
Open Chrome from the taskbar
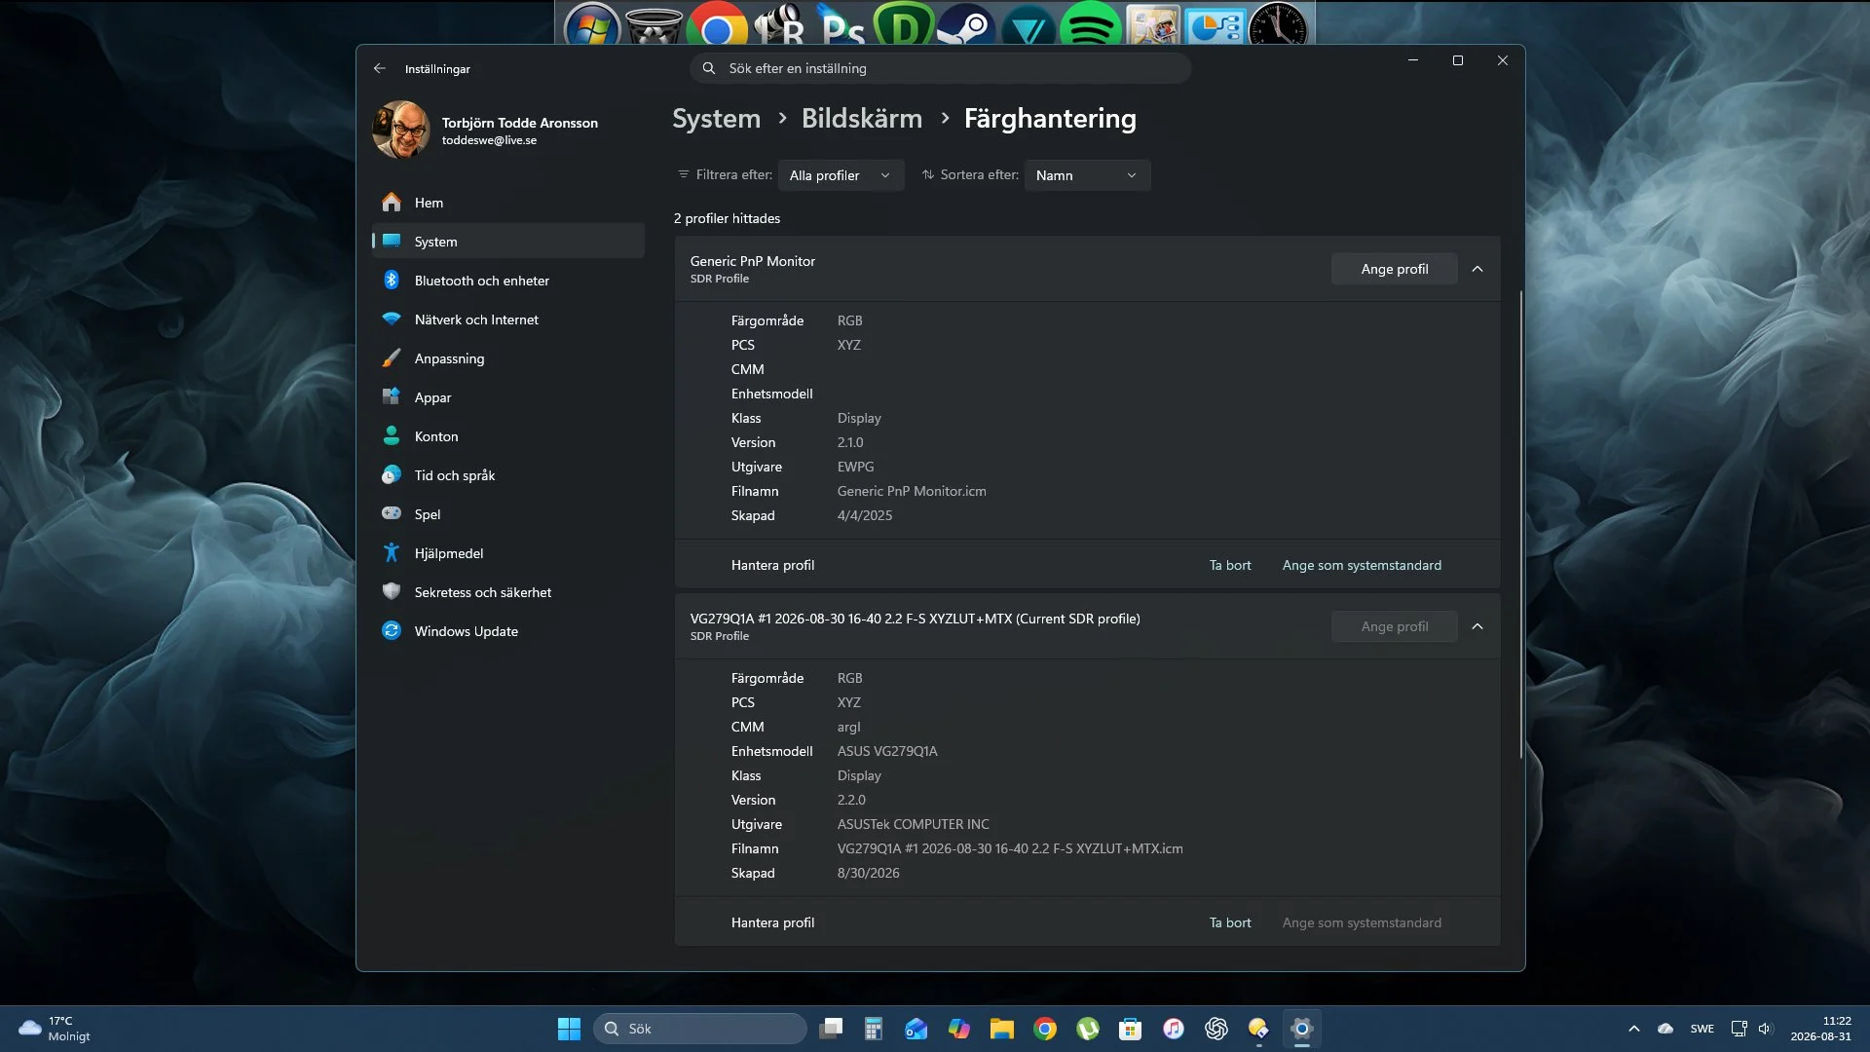tap(1045, 1029)
